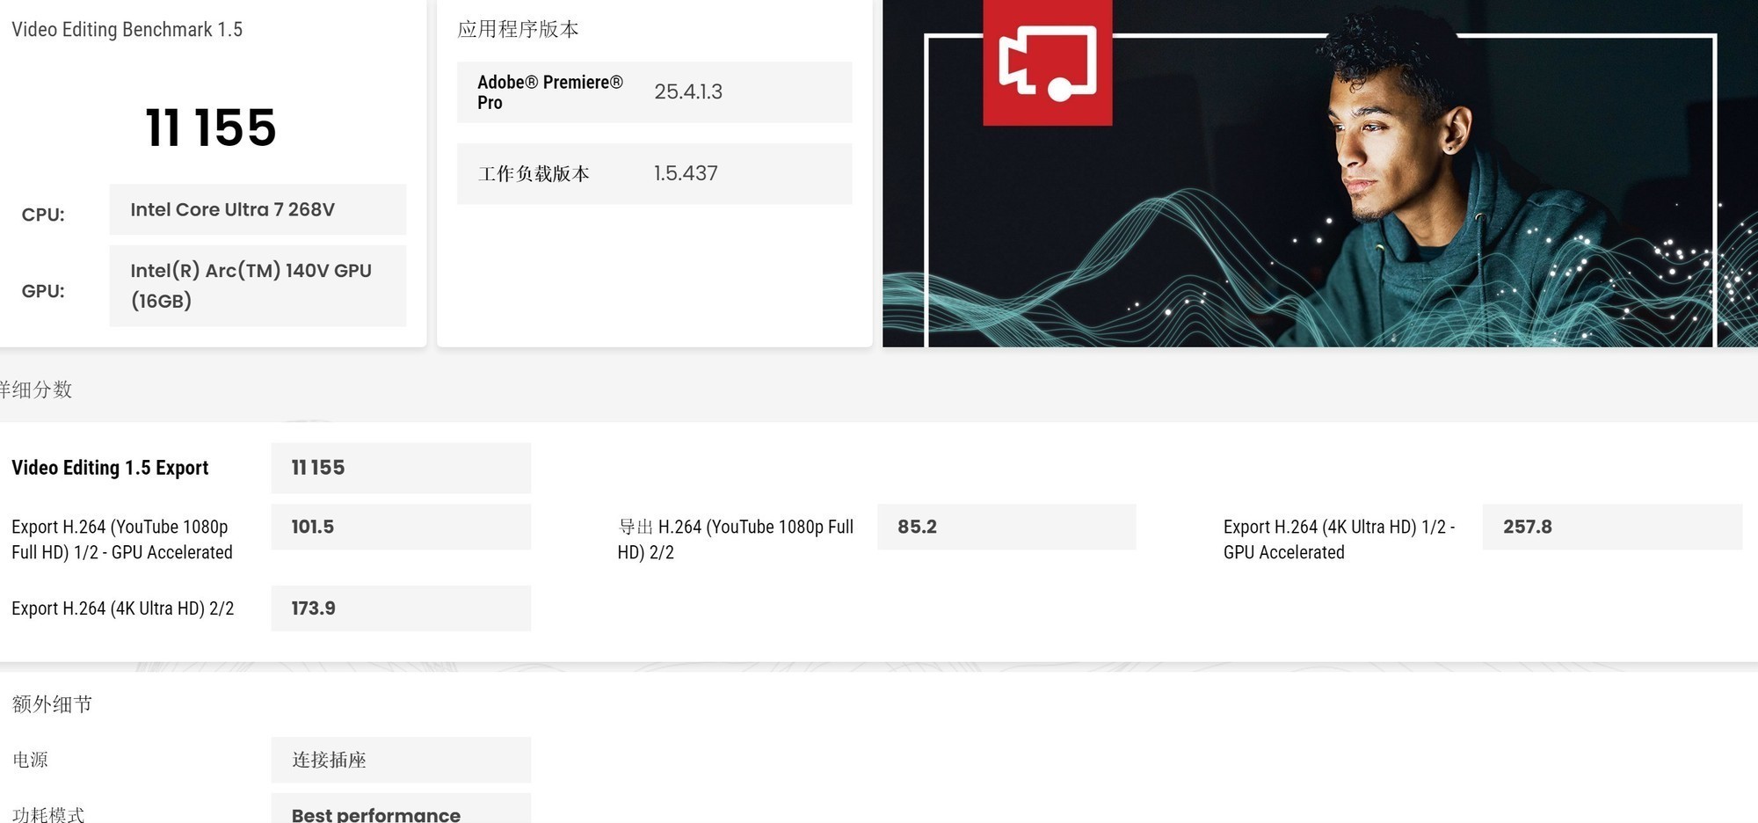Click the 101.5 YouTube 1080p GPU result
This screenshot has width=1758, height=823.
400,527
